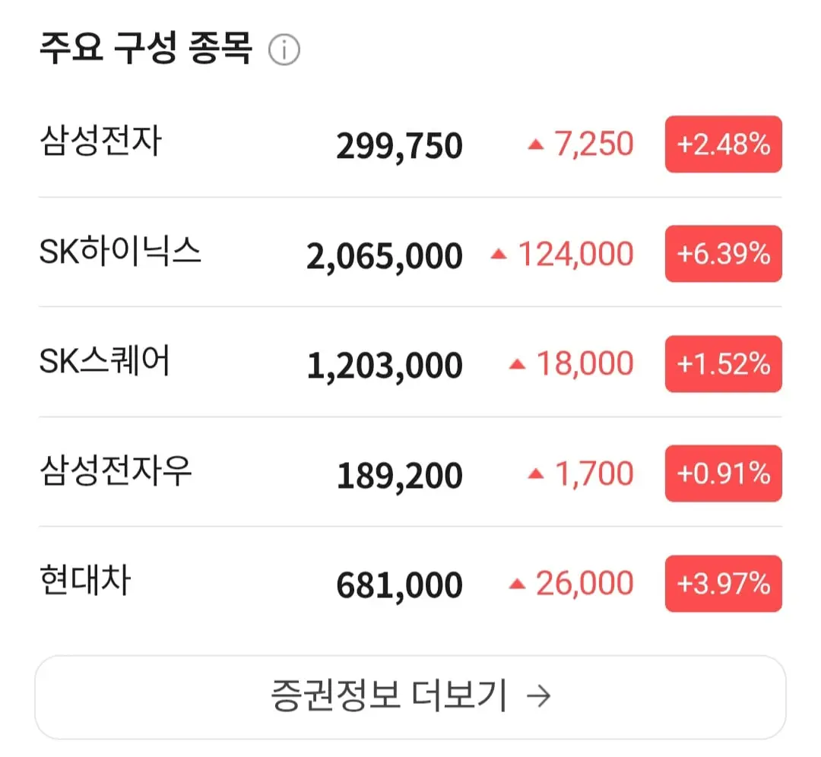Click the up-triangle next to 7,250
This screenshot has height=757, width=821.
[536, 144]
